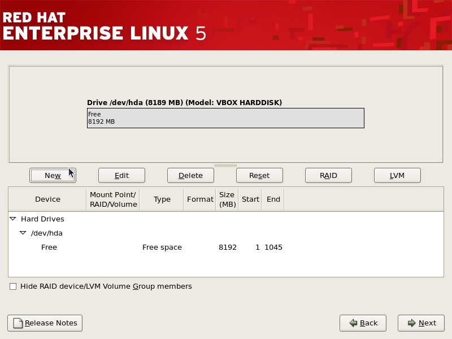Click the green Back arrow icon
452x339 pixels.
(353, 323)
